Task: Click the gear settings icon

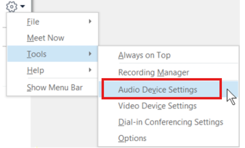Action: (12, 6)
